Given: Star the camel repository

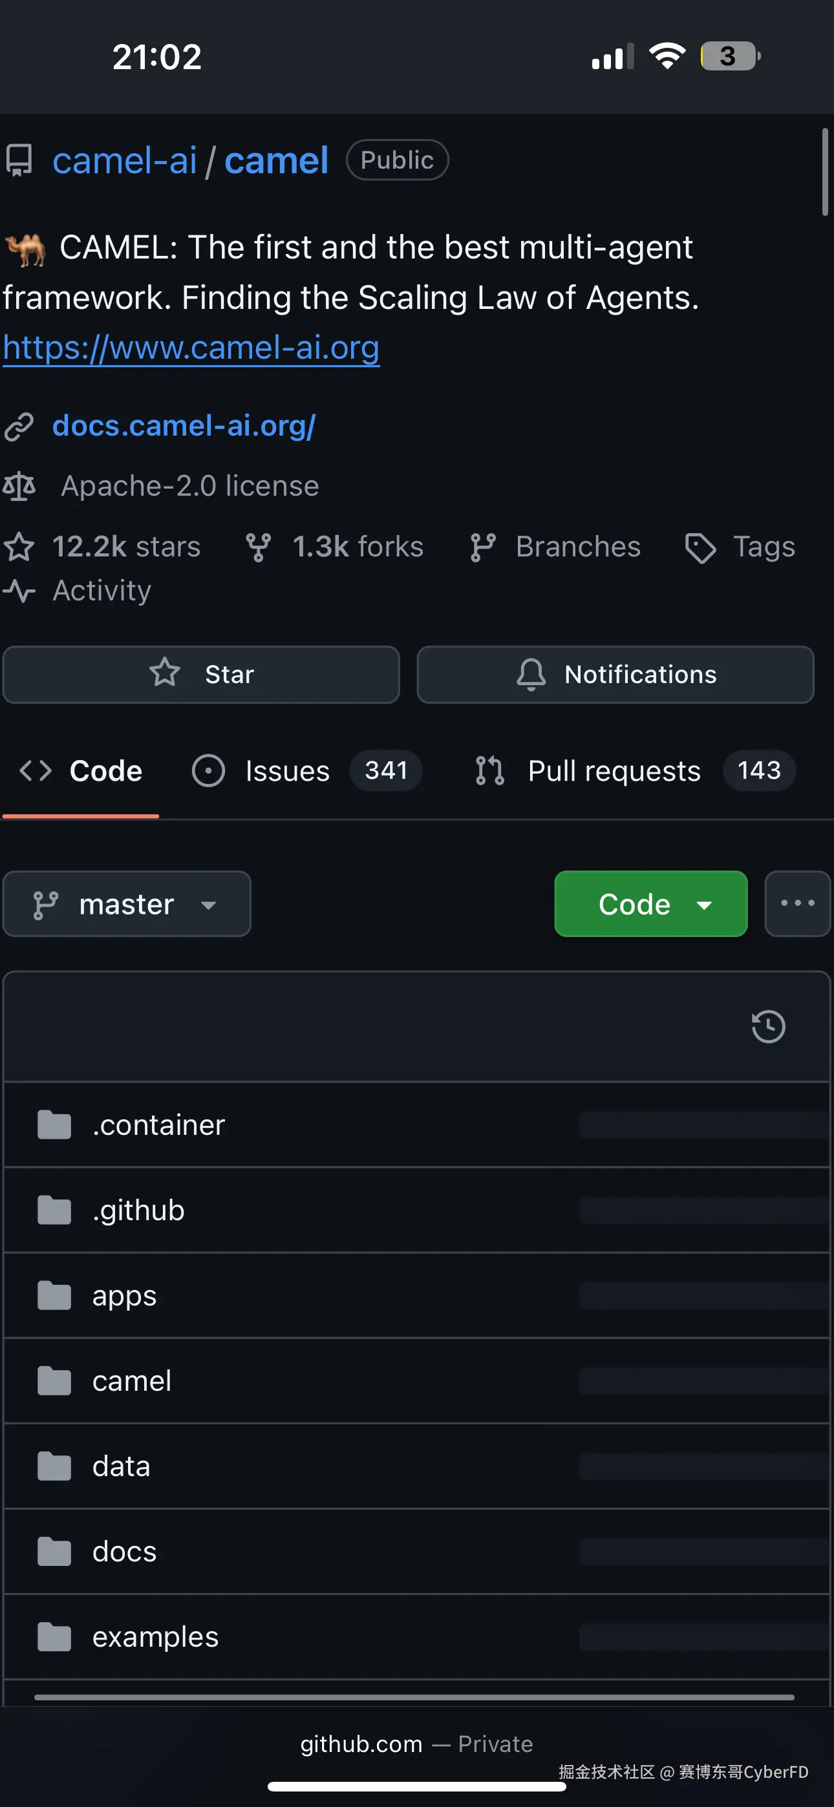Looking at the screenshot, I should click(201, 674).
